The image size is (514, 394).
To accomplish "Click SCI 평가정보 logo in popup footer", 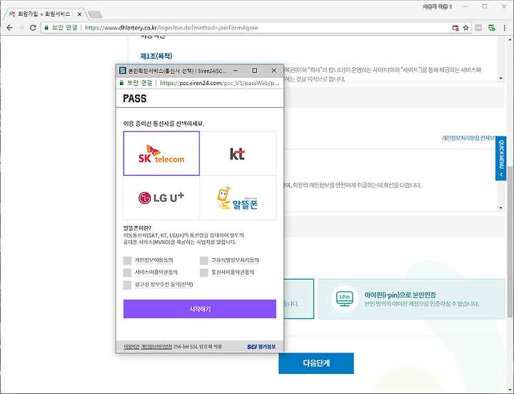I will pos(261,347).
